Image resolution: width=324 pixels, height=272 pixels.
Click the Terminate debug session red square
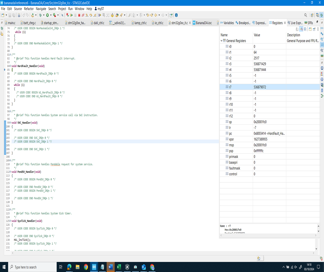[x=79, y=15]
